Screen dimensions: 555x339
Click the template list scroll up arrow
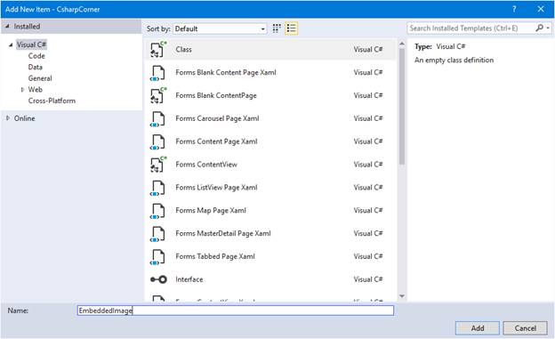402,44
